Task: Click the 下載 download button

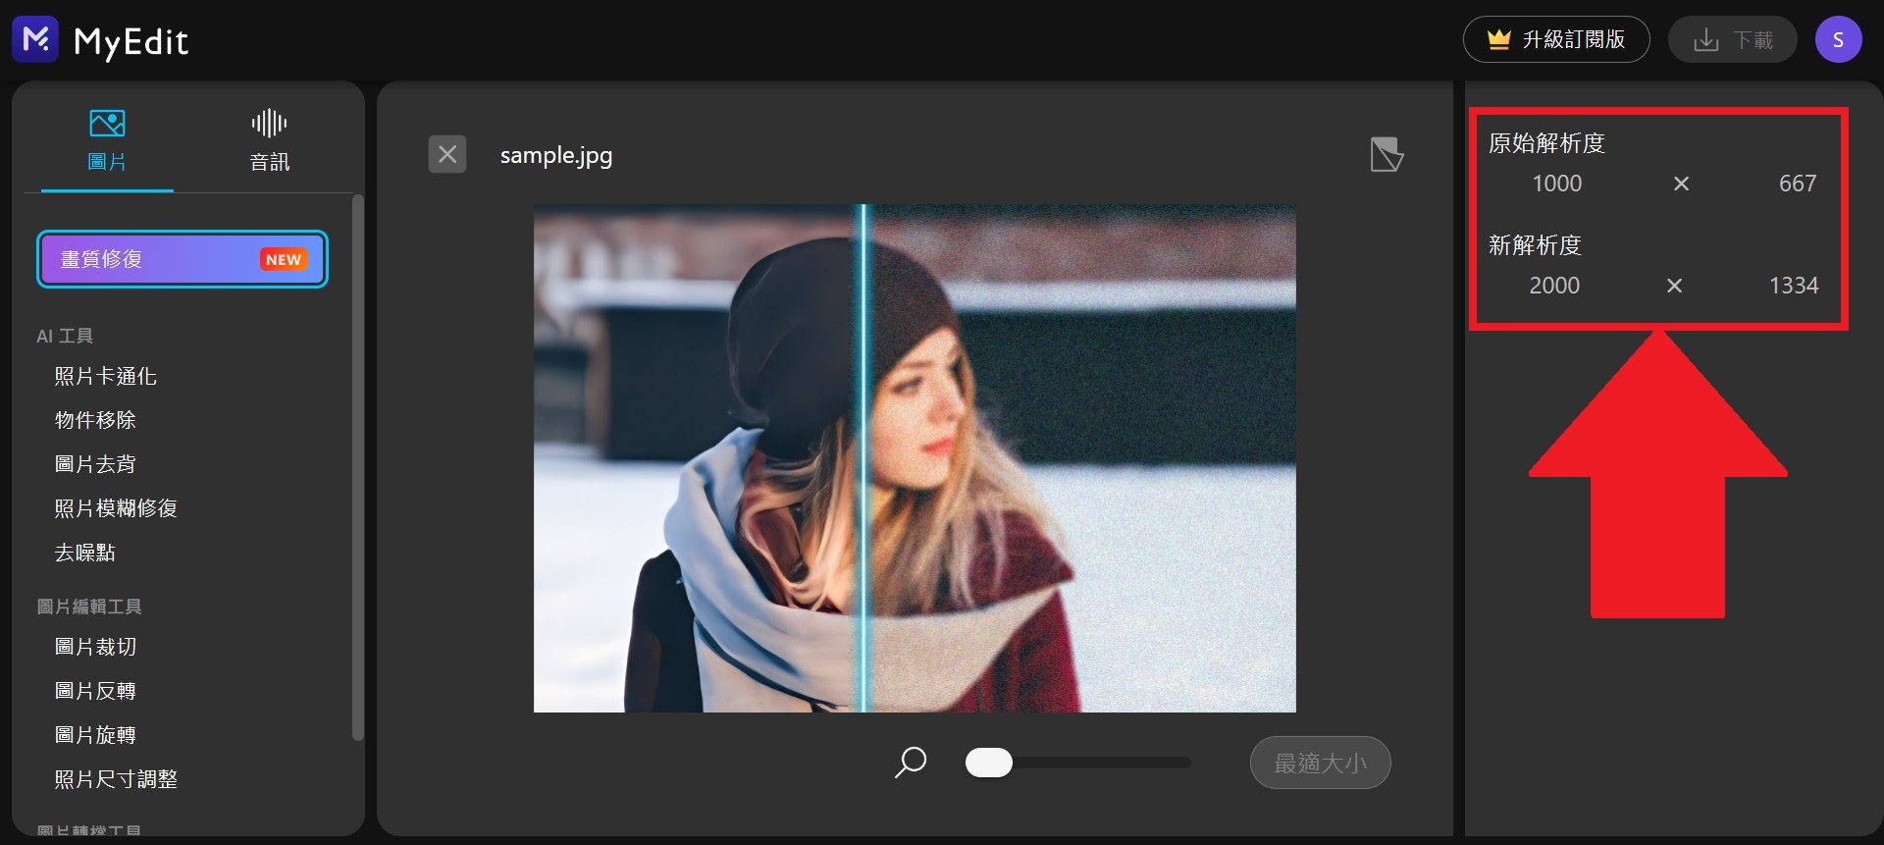Action: coord(1732,39)
